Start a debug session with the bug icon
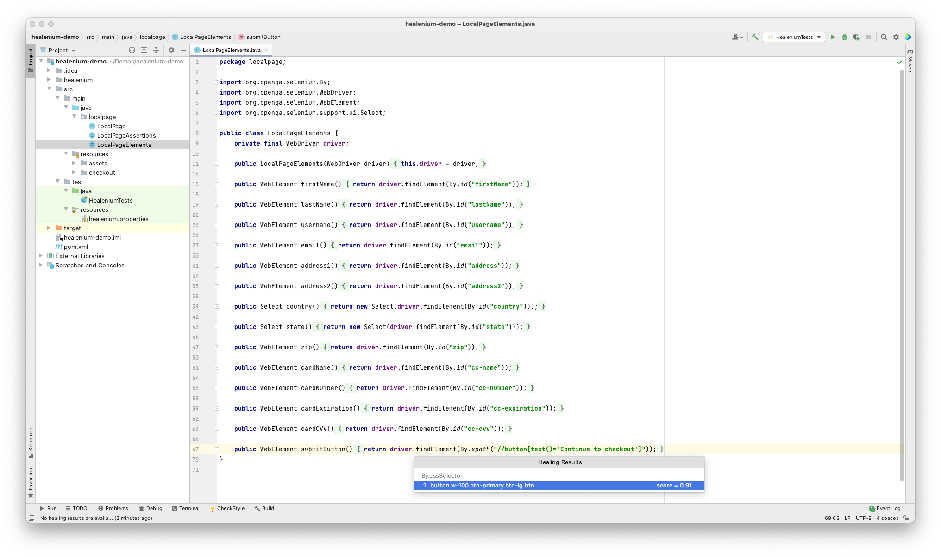Viewport: 941px width, 557px height. tap(844, 37)
